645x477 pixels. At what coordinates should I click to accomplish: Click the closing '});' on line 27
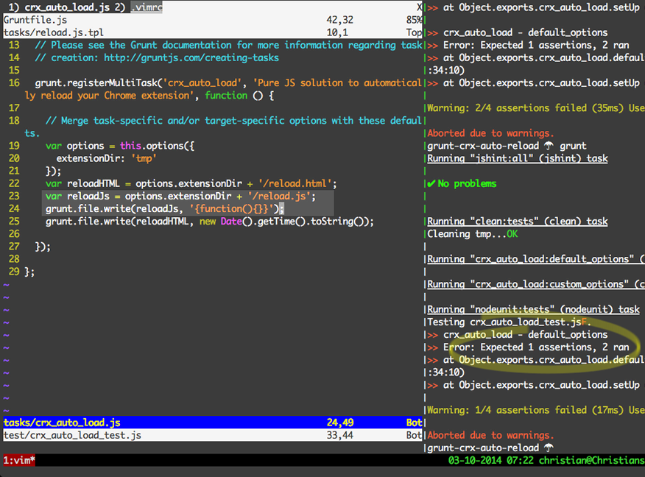click(x=43, y=247)
